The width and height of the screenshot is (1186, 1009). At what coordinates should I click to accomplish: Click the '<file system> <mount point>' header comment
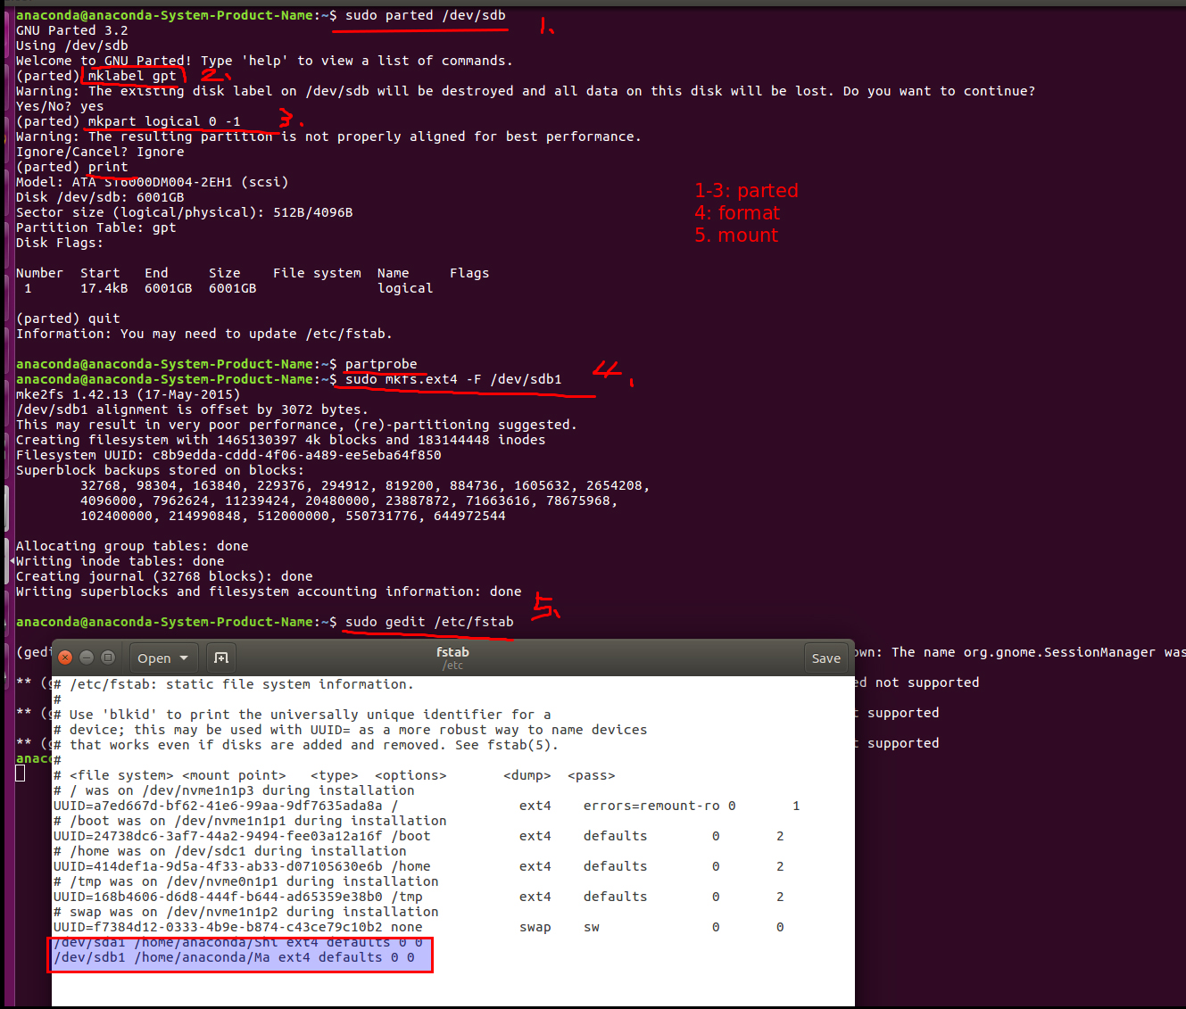pyautogui.click(x=335, y=775)
